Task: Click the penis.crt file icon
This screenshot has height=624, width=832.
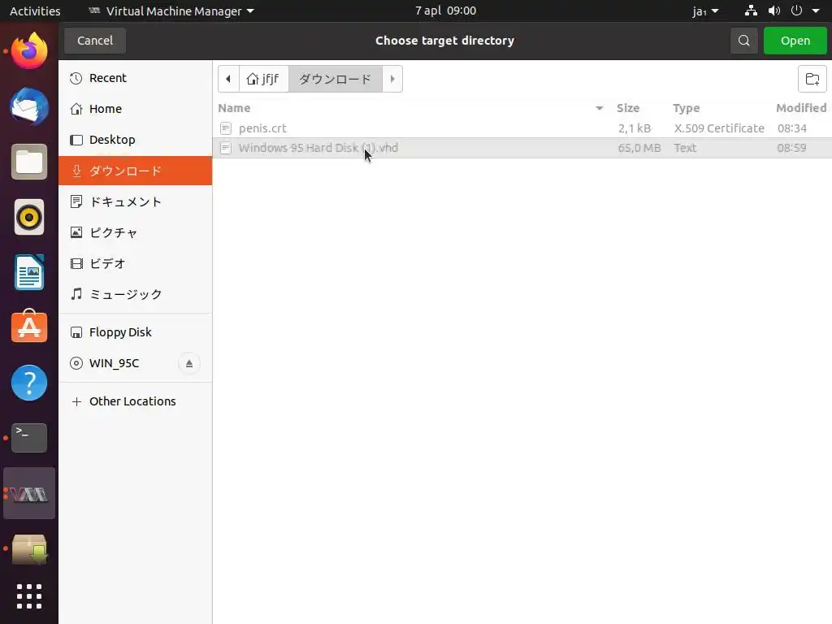Action: [x=226, y=128]
